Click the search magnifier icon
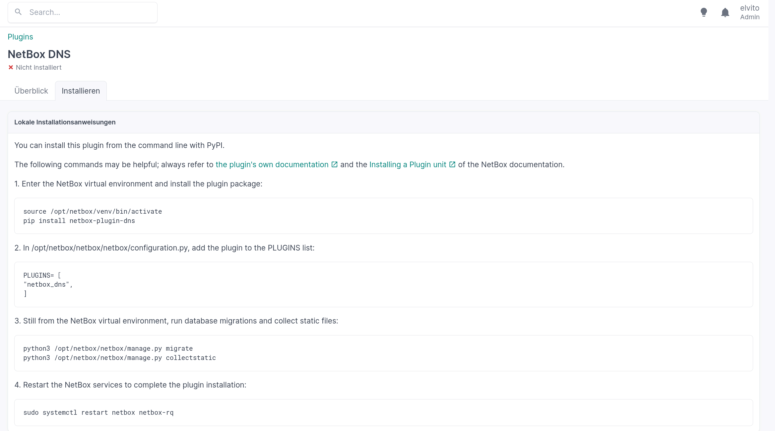The height and width of the screenshot is (431, 775). (x=18, y=12)
